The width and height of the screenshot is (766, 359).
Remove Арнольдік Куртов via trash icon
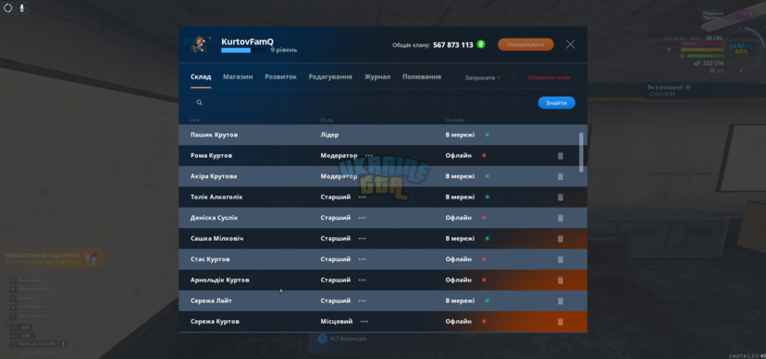(x=561, y=280)
